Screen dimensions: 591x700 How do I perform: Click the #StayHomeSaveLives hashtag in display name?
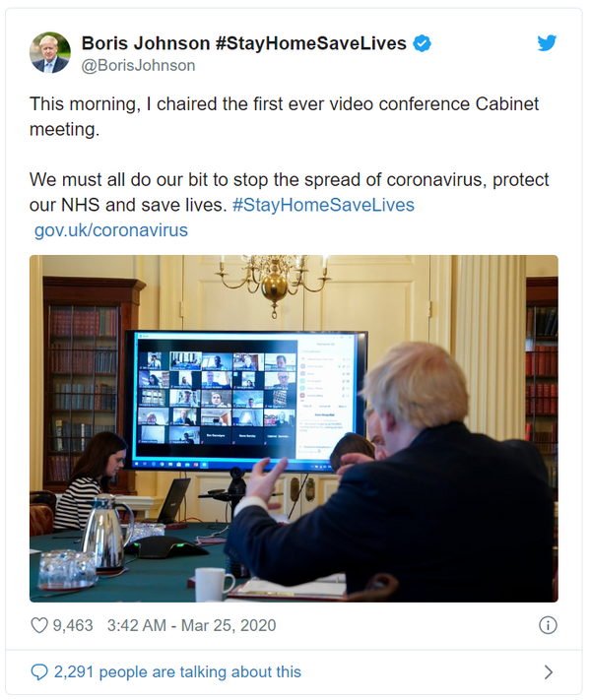(311, 43)
